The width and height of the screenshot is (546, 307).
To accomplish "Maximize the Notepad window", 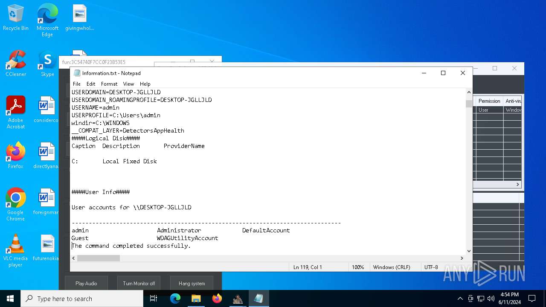I will point(443,73).
